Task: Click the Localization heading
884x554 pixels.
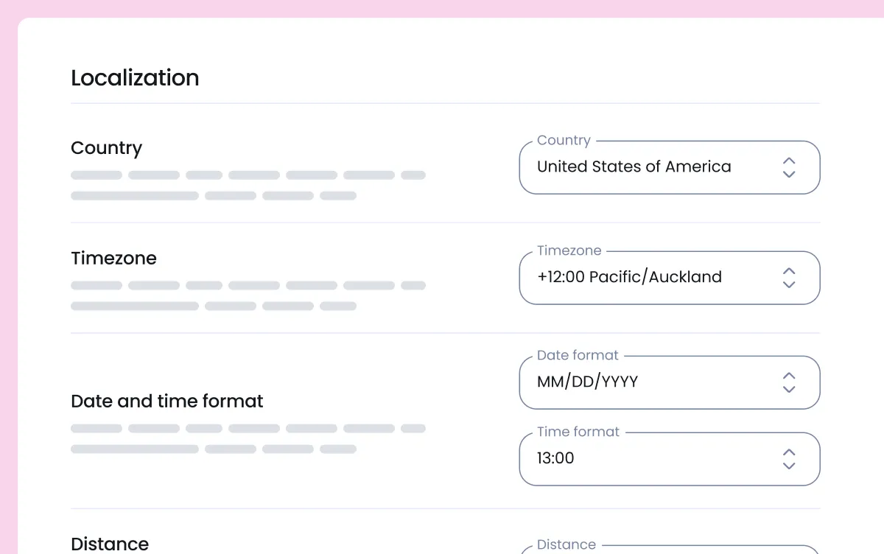Action: pos(135,78)
